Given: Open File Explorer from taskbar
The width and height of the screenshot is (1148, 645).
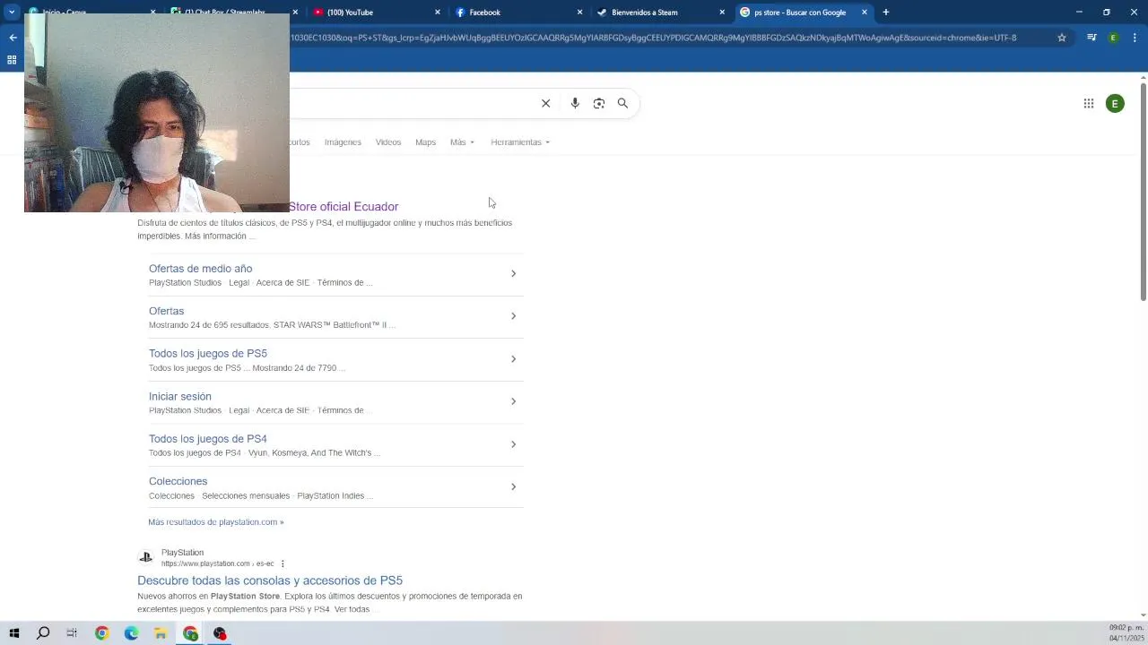Looking at the screenshot, I should pos(161,633).
